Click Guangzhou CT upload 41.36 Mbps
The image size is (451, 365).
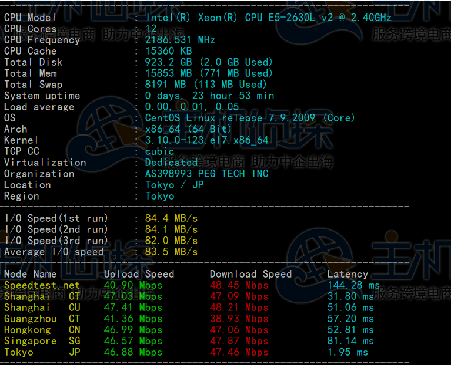[133, 319]
